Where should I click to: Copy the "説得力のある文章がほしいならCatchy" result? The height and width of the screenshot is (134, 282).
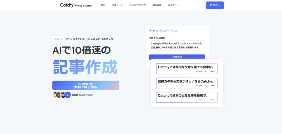206,86
